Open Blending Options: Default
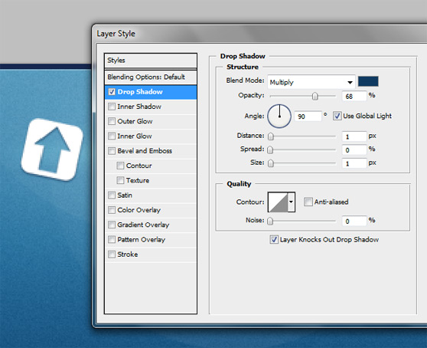Screen dimensions: 427x348 click(151, 77)
